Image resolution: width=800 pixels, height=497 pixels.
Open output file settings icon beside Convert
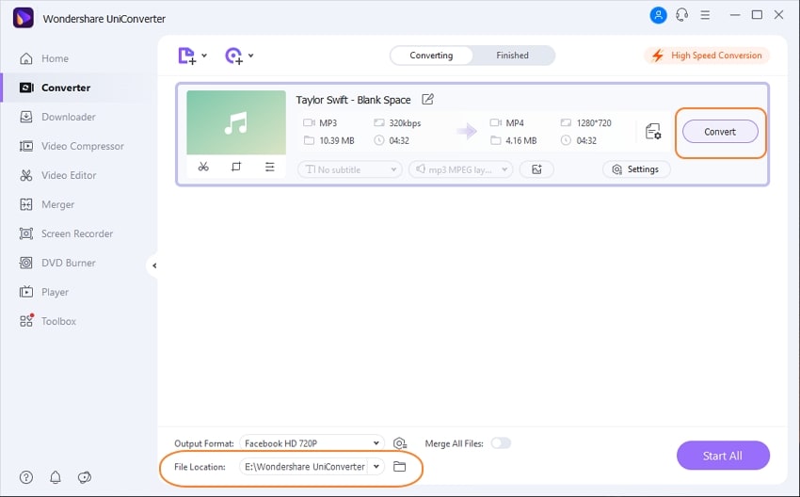653,132
